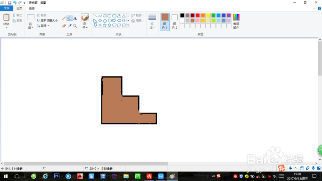Select the Pencil tool

point(64,18)
